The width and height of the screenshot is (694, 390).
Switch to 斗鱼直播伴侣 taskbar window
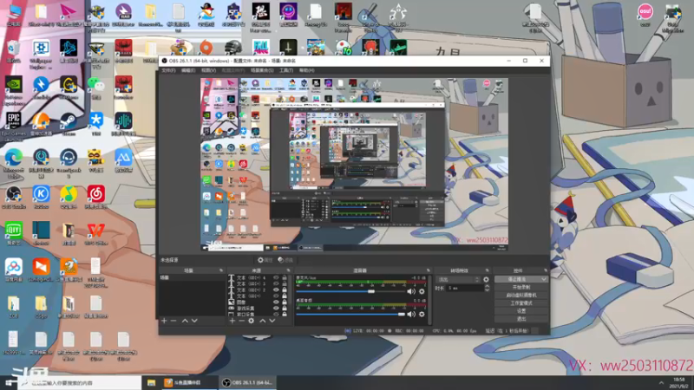188,382
